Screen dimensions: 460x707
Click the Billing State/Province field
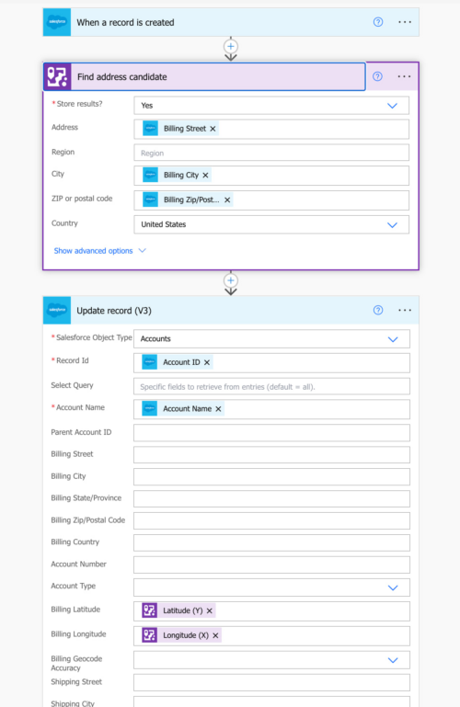tap(271, 498)
